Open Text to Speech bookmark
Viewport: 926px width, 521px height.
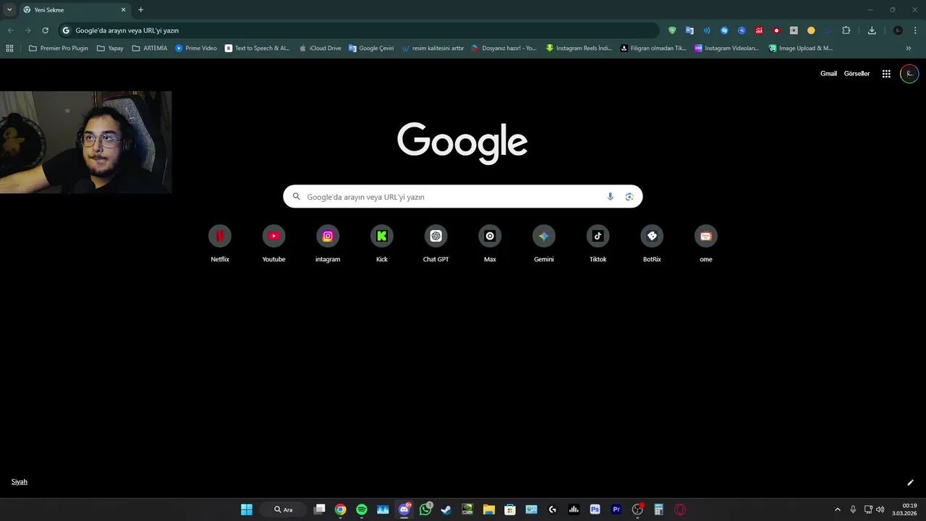pos(258,48)
